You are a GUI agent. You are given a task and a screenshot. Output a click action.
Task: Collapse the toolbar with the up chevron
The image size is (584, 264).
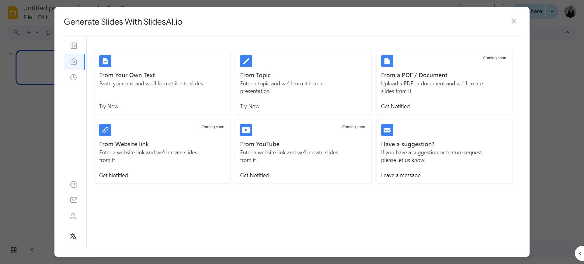pyautogui.click(x=567, y=33)
